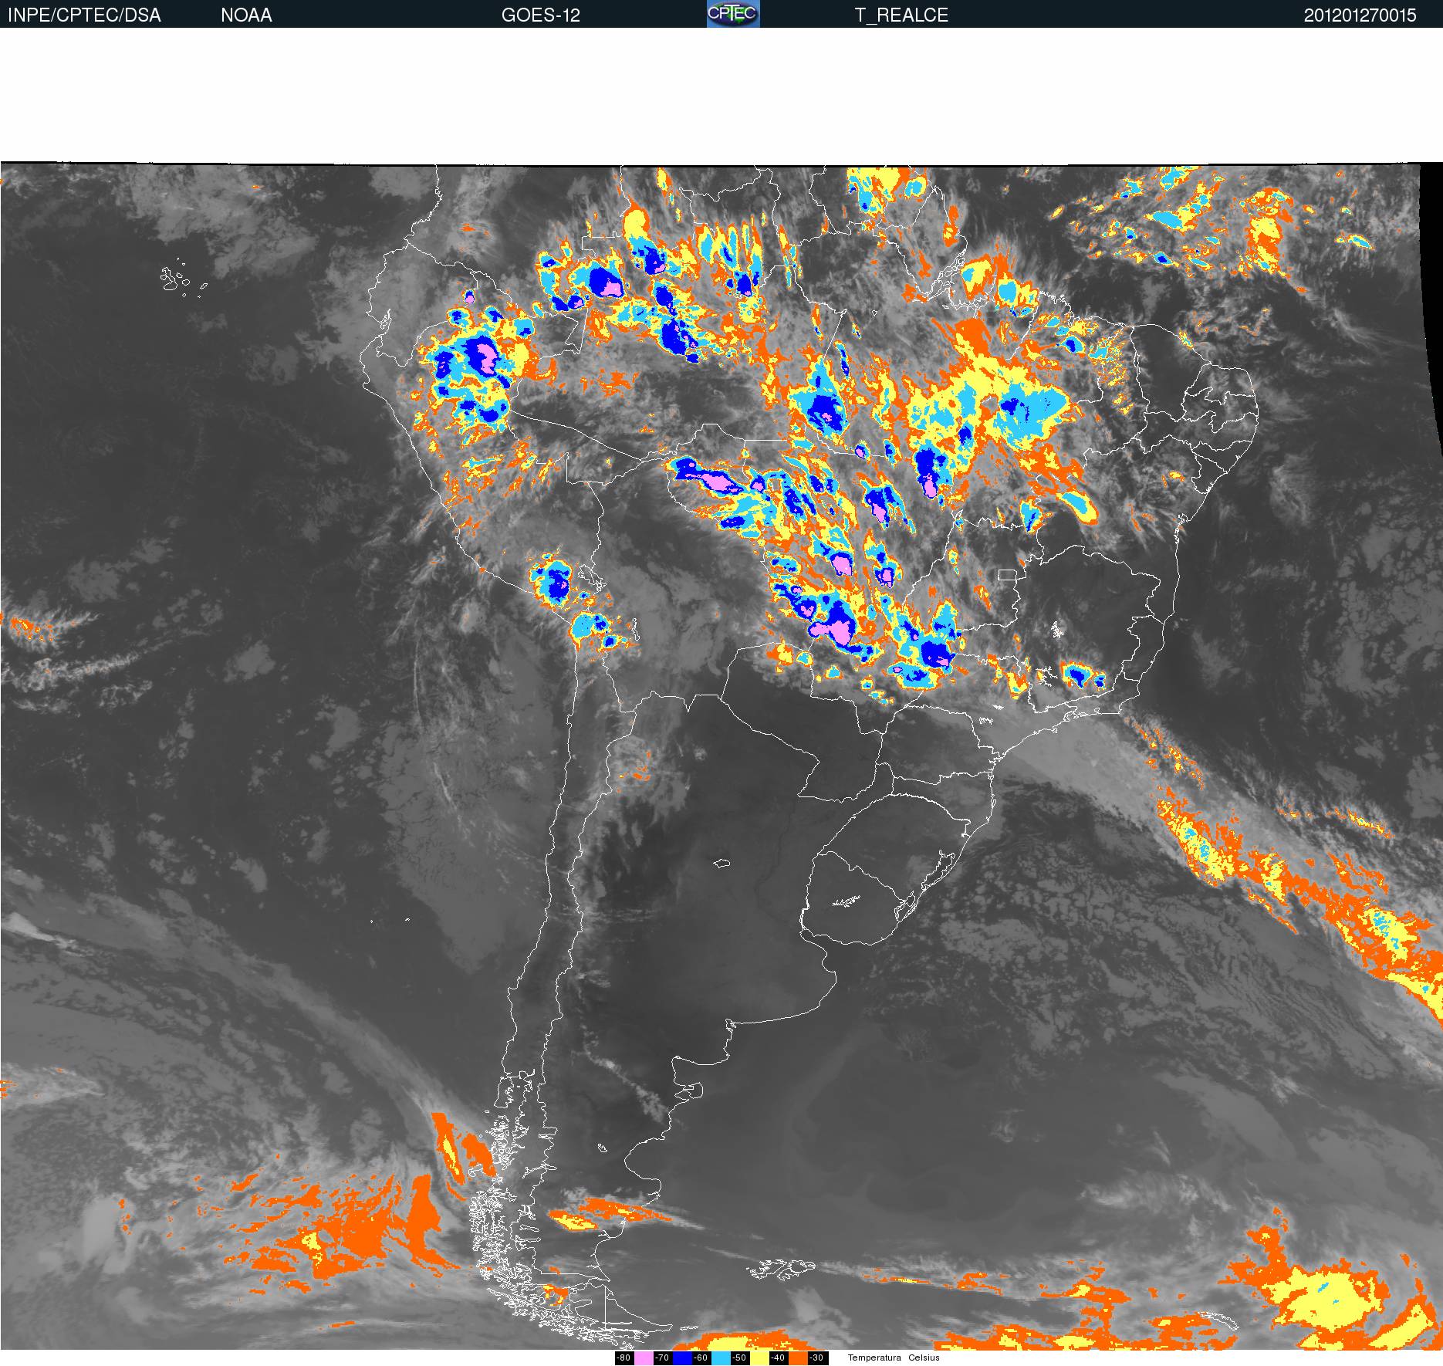Click the CPTEC logo in header
The width and height of the screenshot is (1443, 1366).
tap(733, 14)
